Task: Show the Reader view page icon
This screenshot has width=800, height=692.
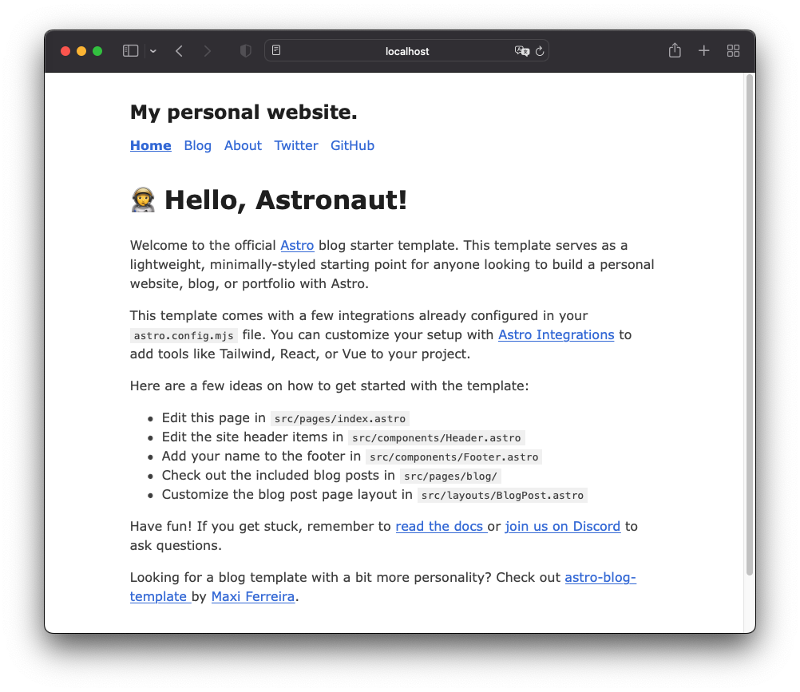Action: (276, 50)
